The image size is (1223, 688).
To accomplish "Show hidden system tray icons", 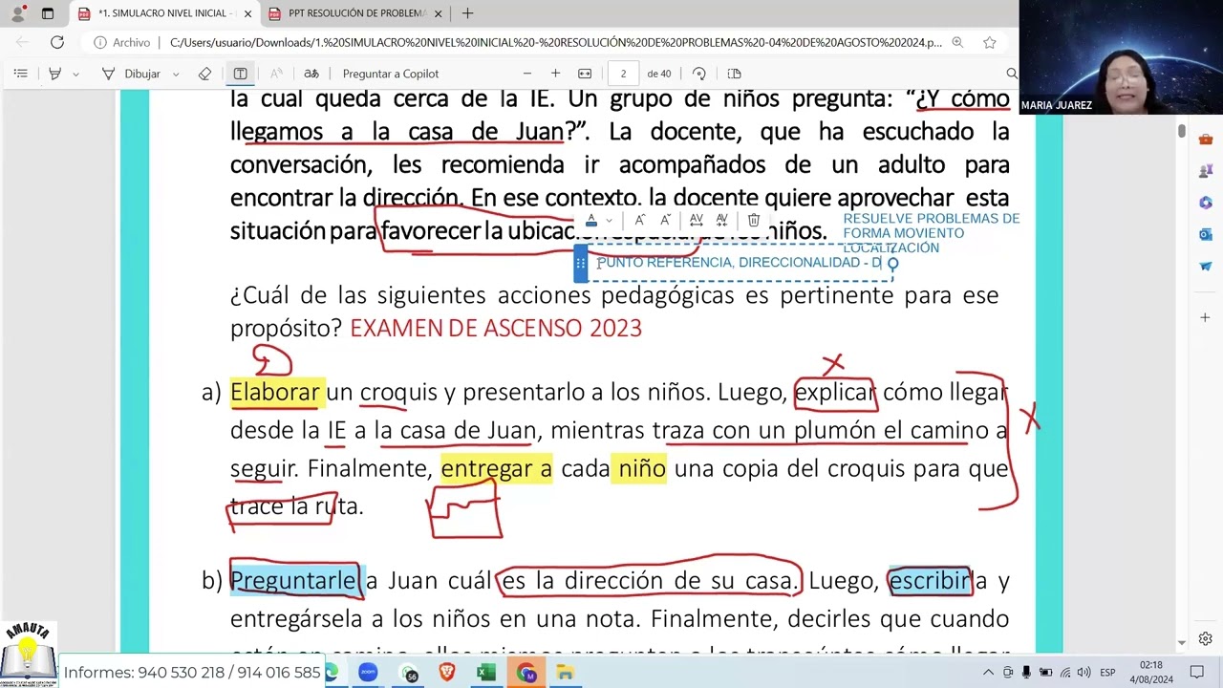I will [991, 673].
